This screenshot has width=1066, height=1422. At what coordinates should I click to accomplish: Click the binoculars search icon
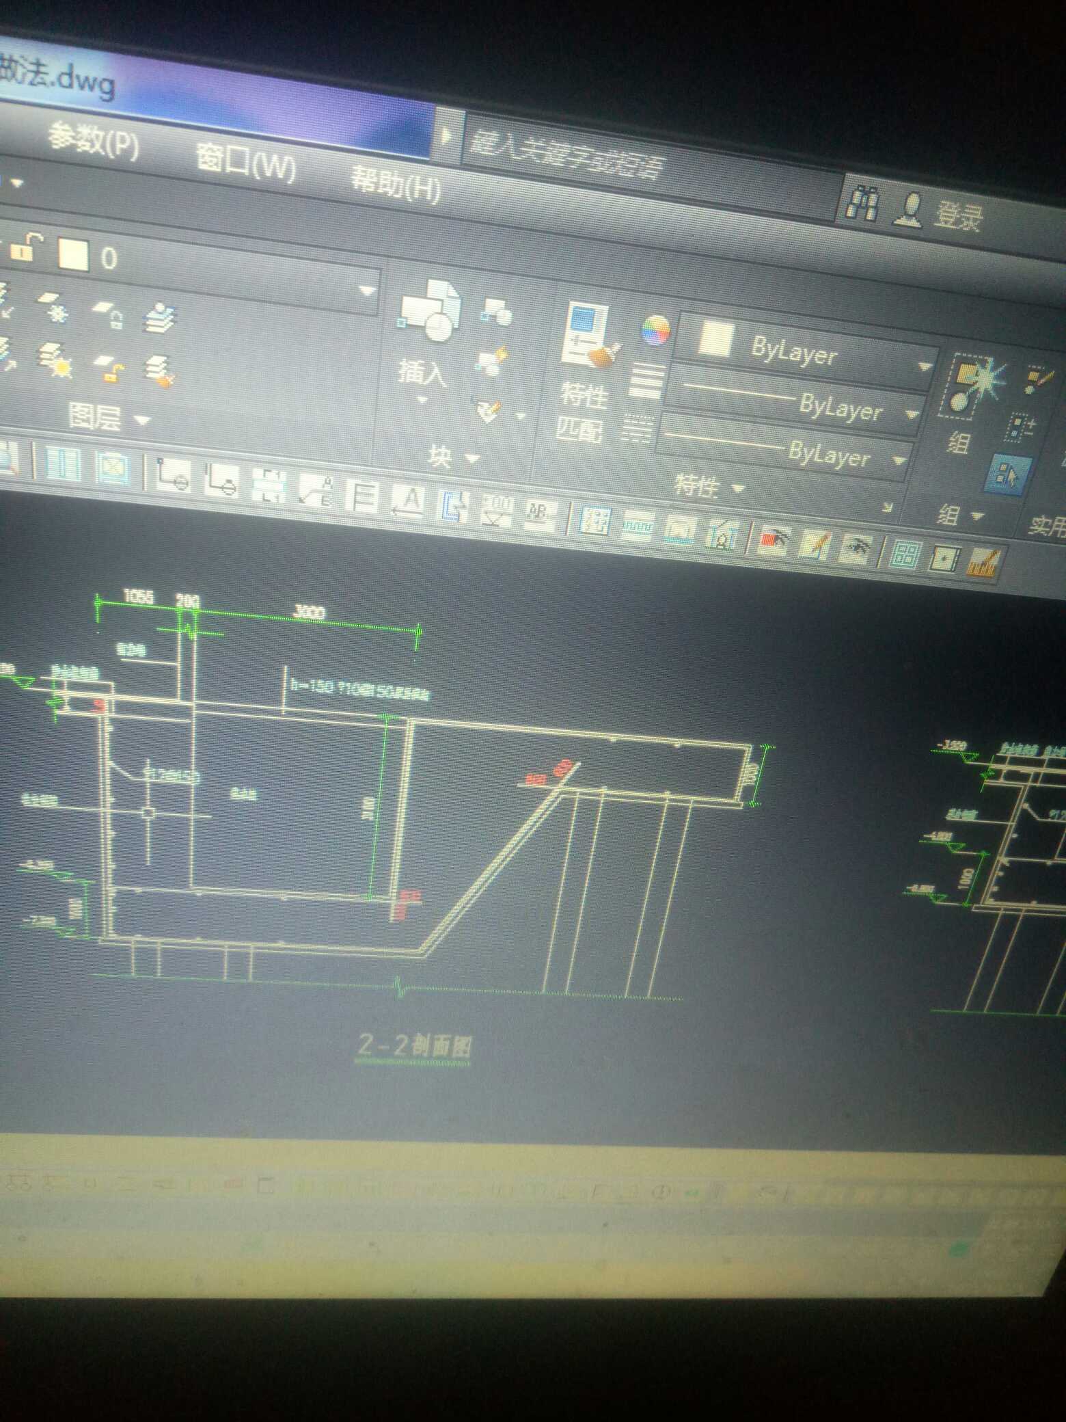tap(861, 202)
